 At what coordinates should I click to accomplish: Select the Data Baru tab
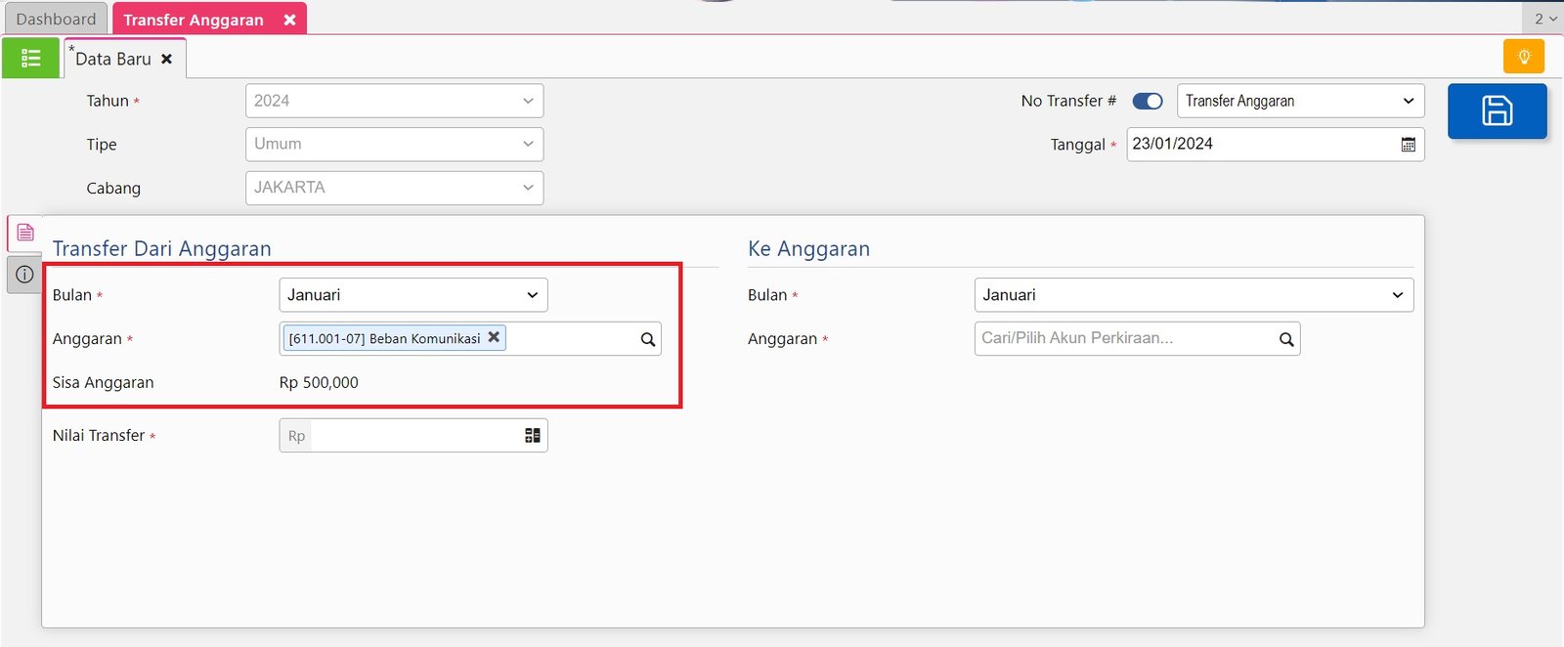pyautogui.click(x=112, y=60)
